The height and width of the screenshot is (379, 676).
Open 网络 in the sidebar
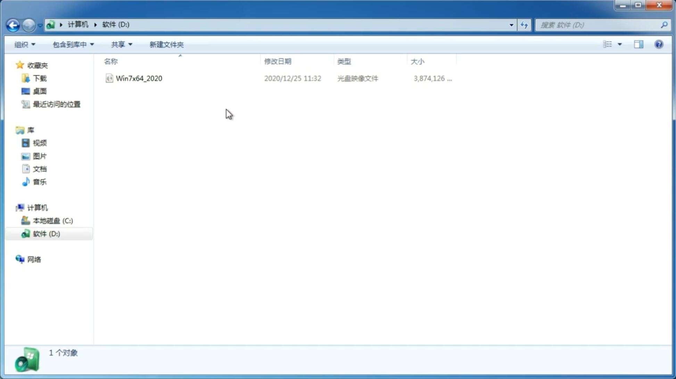34,259
